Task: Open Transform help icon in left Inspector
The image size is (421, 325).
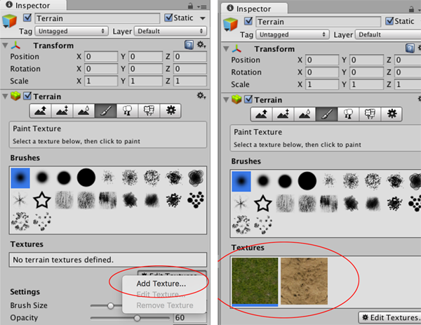Action: (189, 45)
